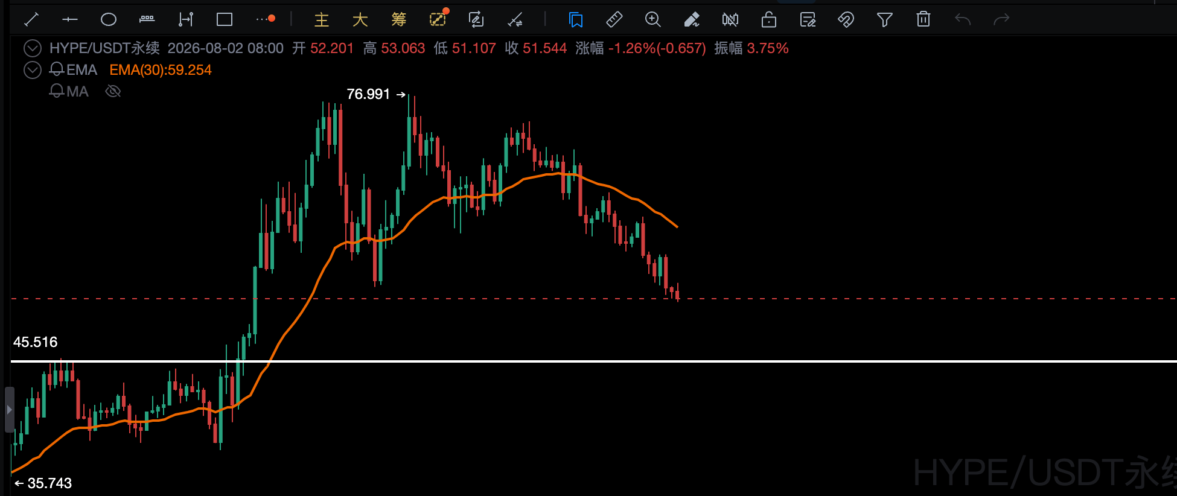
Task: Open more drawing tools with red dot
Action: (266, 19)
